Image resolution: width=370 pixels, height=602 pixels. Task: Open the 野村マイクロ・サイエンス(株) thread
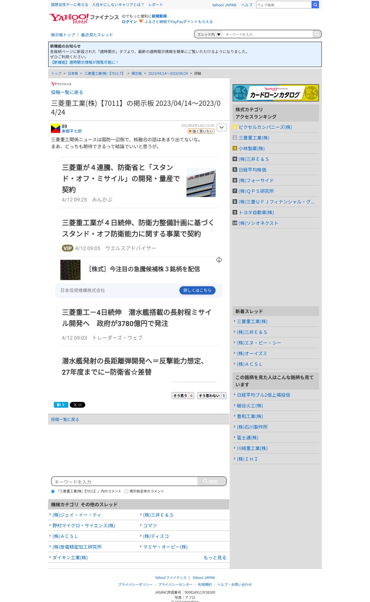[84, 526]
